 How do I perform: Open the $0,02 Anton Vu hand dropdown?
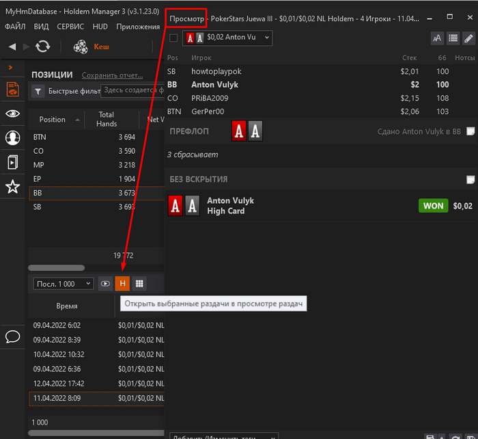click(x=227, y=38)
